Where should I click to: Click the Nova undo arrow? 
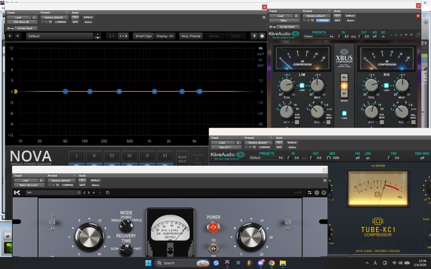point(10,36)
